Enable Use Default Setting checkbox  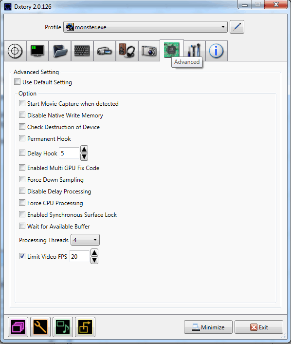click(17, 82)
